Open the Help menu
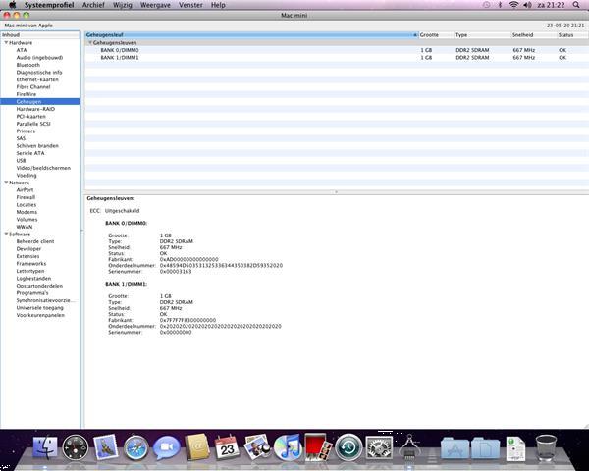This screenshot has width=589, height=471. [218, 5]
